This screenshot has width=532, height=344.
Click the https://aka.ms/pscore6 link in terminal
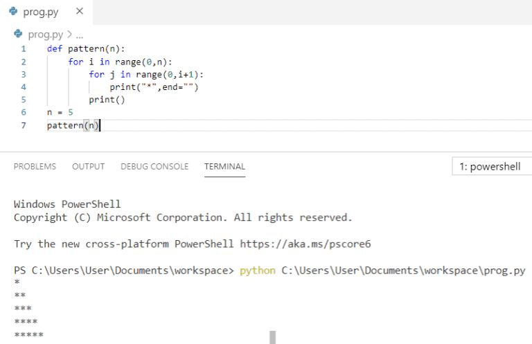click(305, 244)
